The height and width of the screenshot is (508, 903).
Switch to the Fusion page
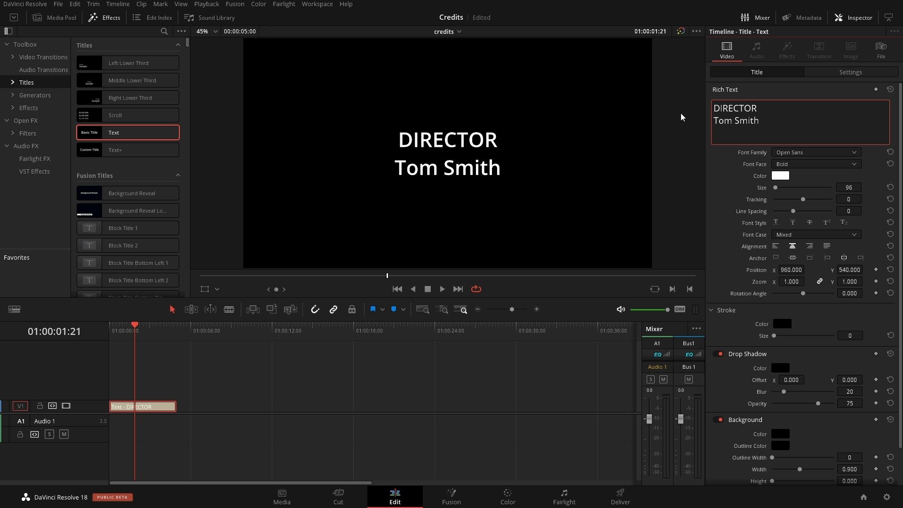coord(451,497)
